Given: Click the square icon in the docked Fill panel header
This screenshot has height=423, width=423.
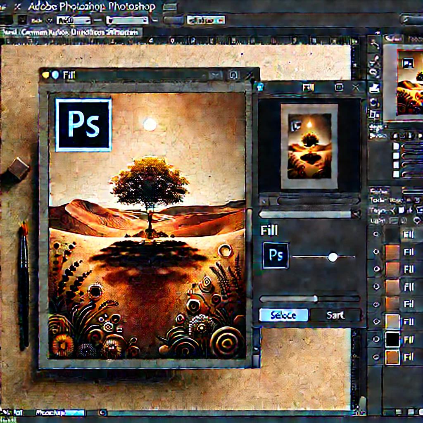Looking at the screenshot, I should click(339, 87).
